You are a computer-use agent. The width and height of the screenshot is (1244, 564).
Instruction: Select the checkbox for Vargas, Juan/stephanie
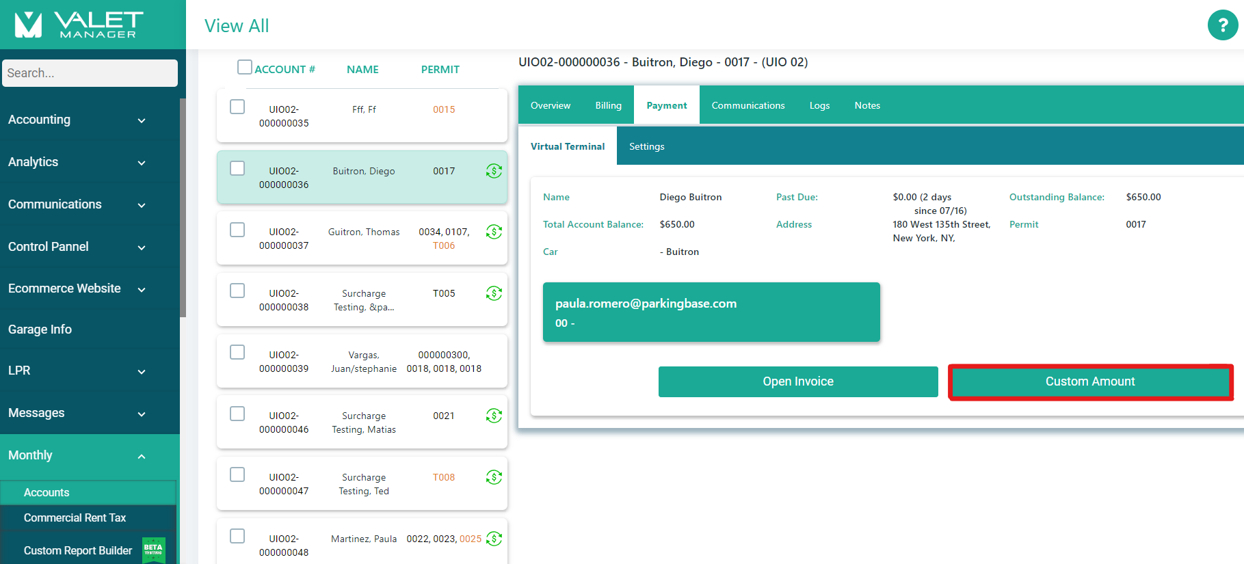237,352
